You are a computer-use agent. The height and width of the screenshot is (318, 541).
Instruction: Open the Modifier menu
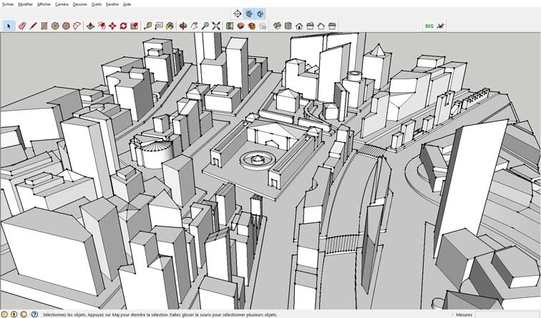pyautogui.click(x=25, y=4)
